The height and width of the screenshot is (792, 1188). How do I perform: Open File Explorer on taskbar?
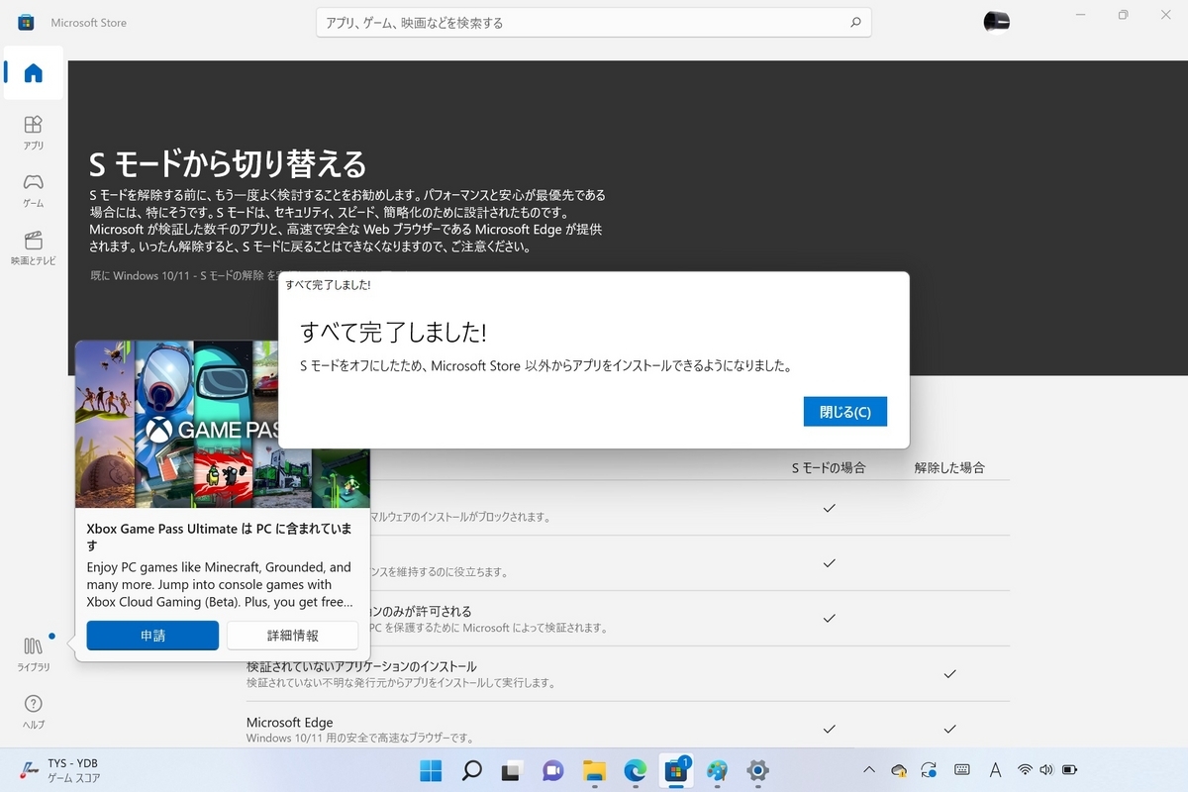coord(594,770)
